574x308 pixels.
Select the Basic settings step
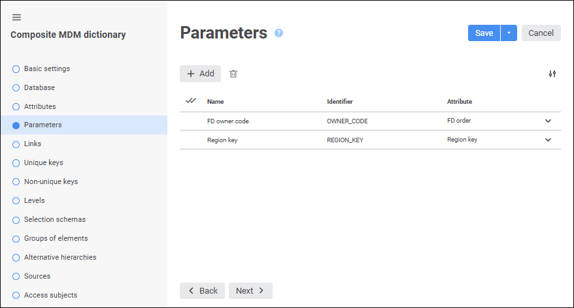pos(46,69)
